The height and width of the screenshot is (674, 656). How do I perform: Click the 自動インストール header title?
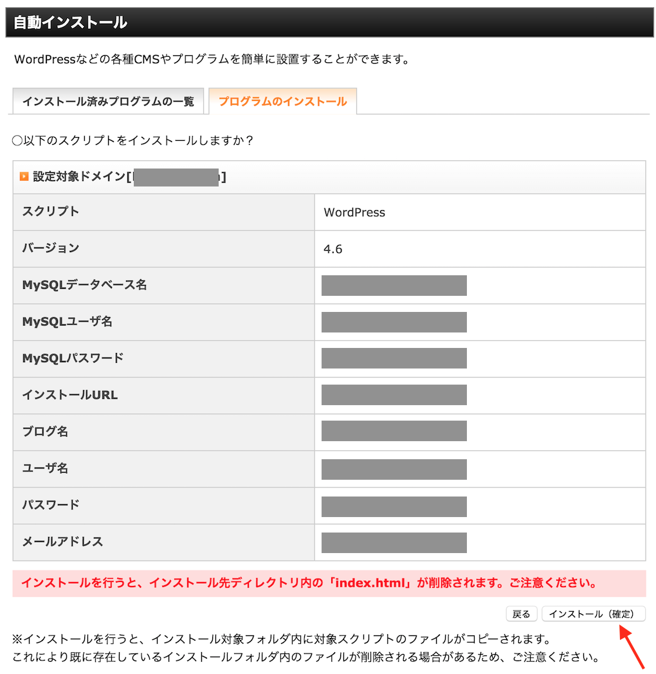click(70, 23)
